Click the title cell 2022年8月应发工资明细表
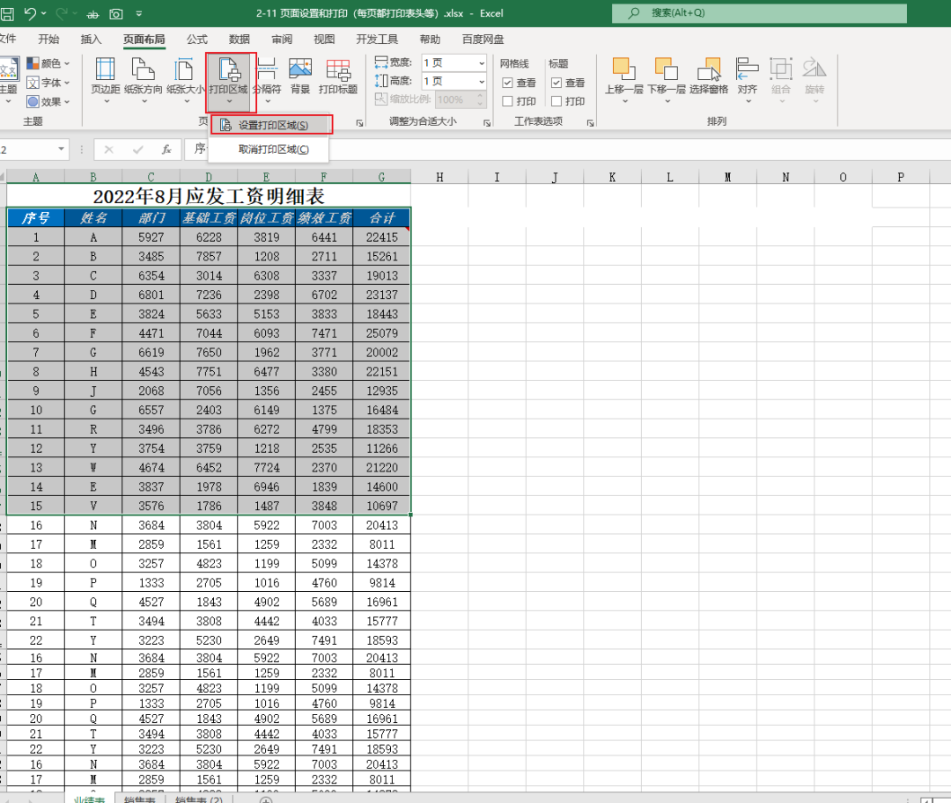 point(209,195)
